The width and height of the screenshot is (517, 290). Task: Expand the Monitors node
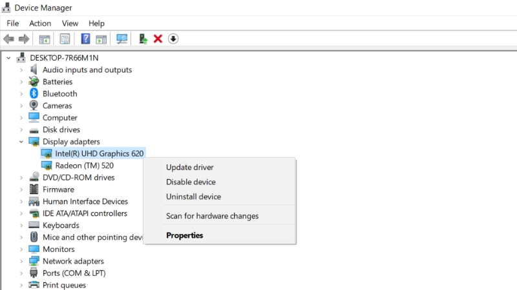click(21, 249)
